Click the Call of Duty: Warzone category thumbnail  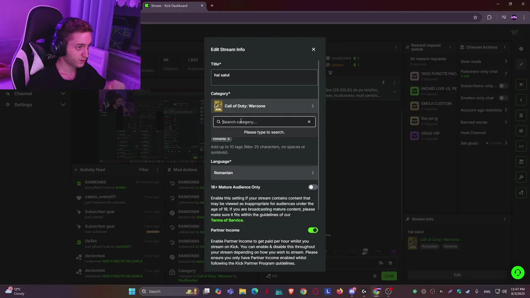pos(218,106)
